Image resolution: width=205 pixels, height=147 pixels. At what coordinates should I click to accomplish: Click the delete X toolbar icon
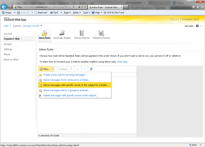(x=71, y=69)
